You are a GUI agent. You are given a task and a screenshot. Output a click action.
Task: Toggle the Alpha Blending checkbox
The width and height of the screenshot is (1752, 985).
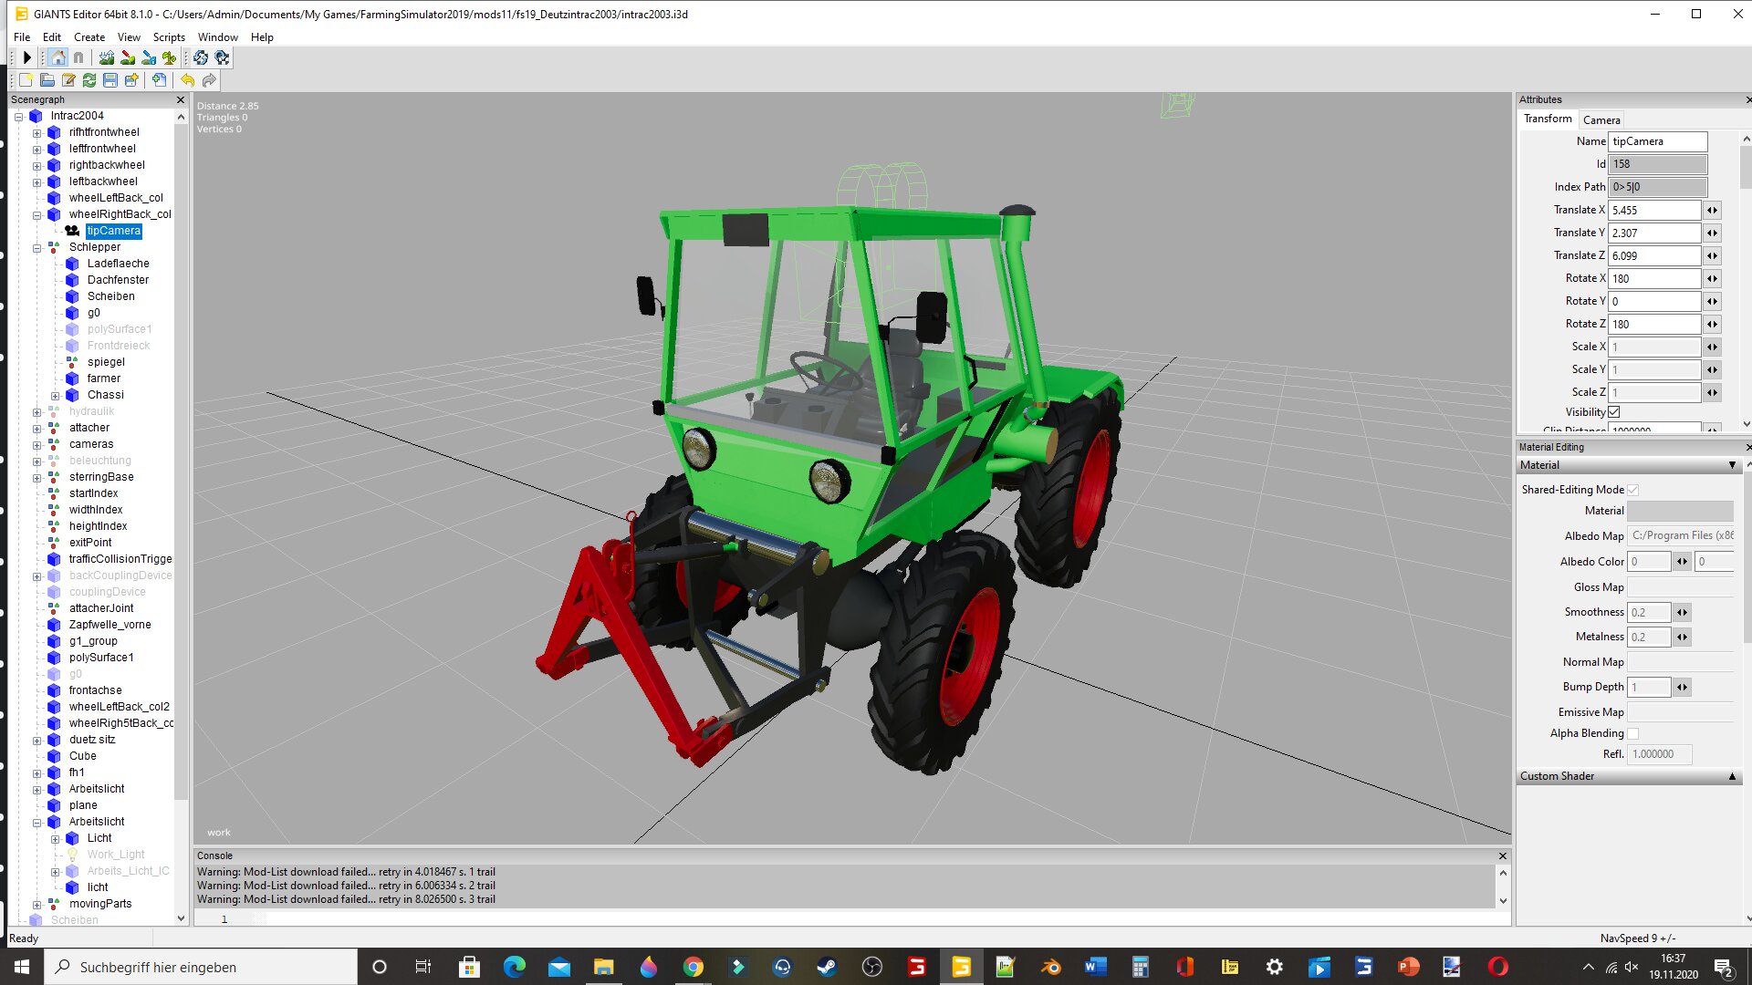pos(1632,733)
